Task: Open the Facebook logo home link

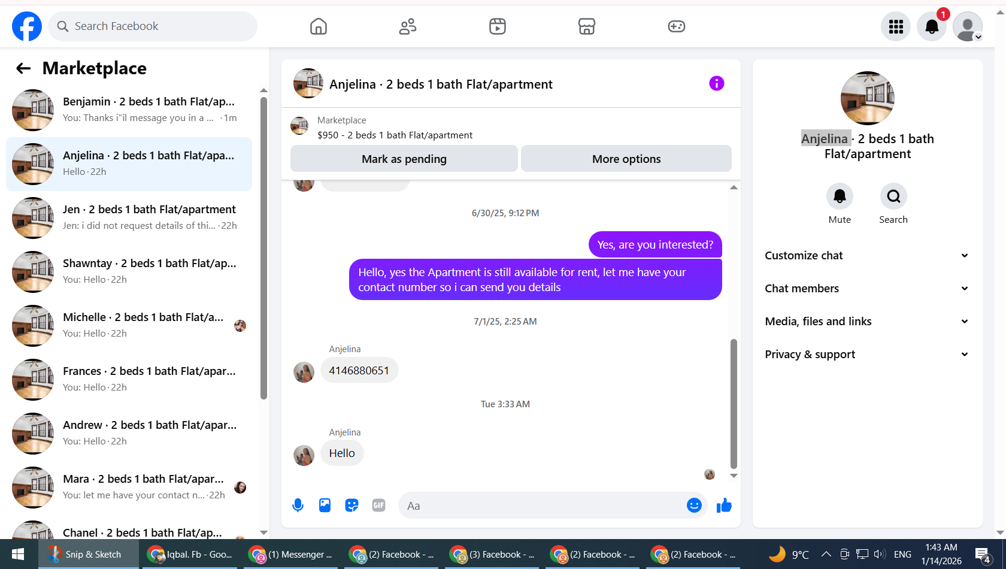Action: 27,26
